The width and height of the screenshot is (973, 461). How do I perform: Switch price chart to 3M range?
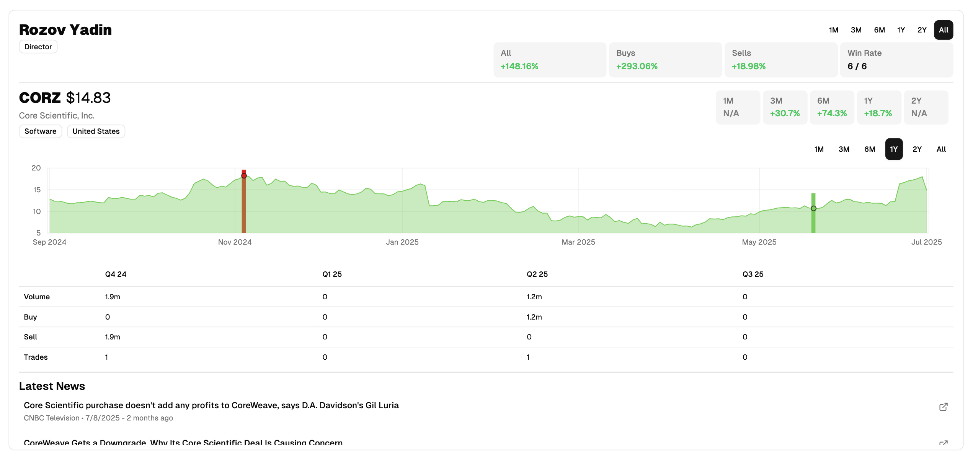[x=844, y=149]
